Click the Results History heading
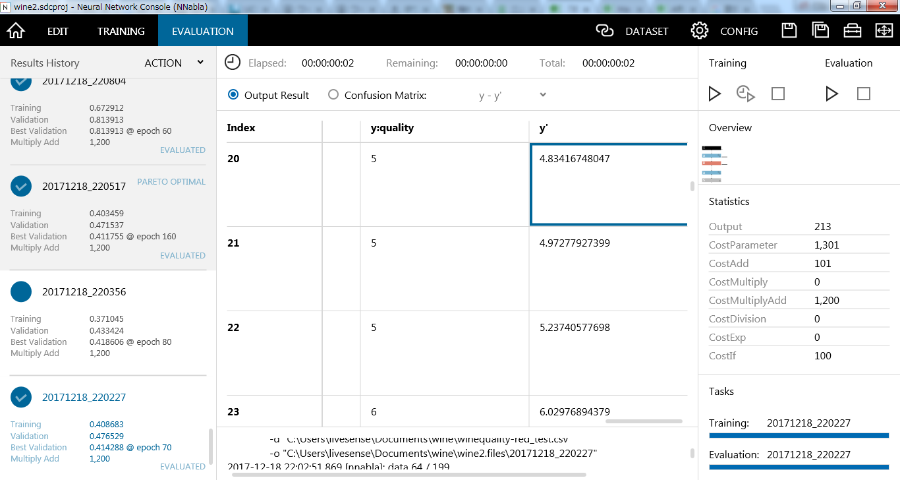 [x=45, y=63]
